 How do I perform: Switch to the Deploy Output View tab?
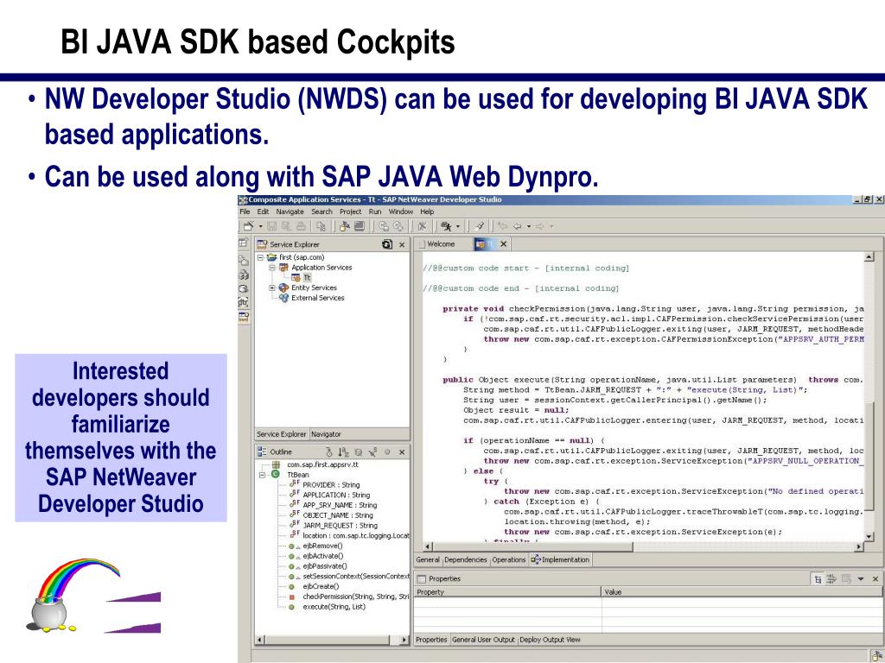pos(550,640)
